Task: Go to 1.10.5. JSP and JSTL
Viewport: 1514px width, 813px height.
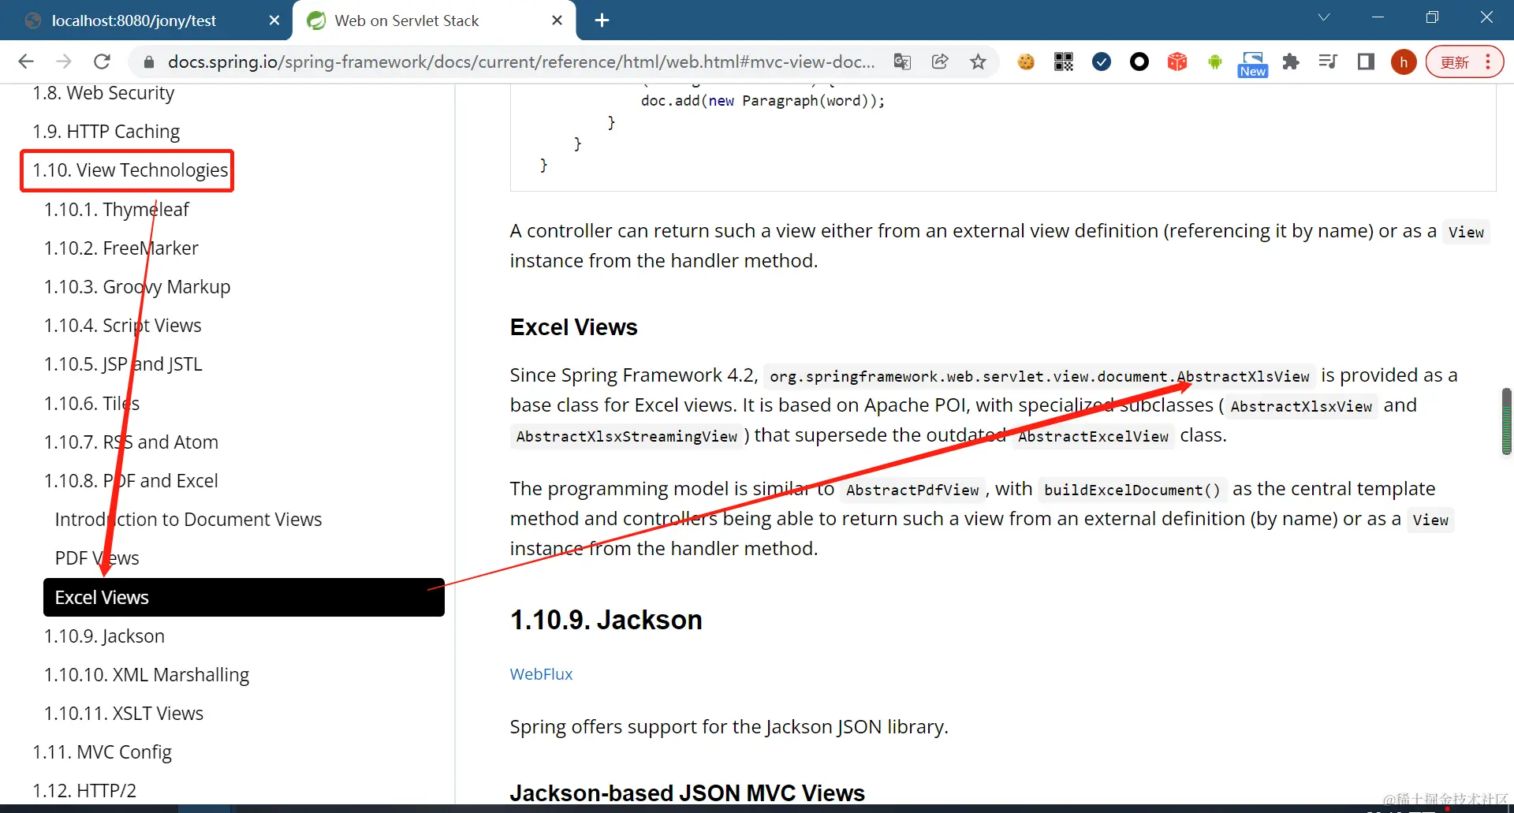Action: (x=123, y=364)
